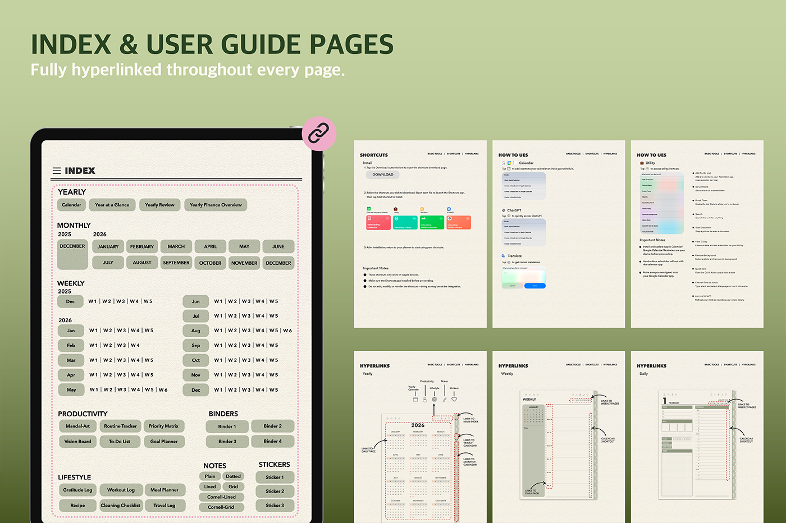The height and width of the screenshot is (523, 786).
Task: Tap the hamburger menu icon beside INDEX
Action: [x=57, y=171]
